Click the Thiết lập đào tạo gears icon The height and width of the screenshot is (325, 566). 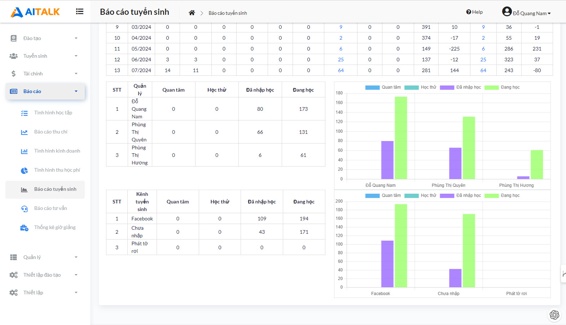click(14, 275)
